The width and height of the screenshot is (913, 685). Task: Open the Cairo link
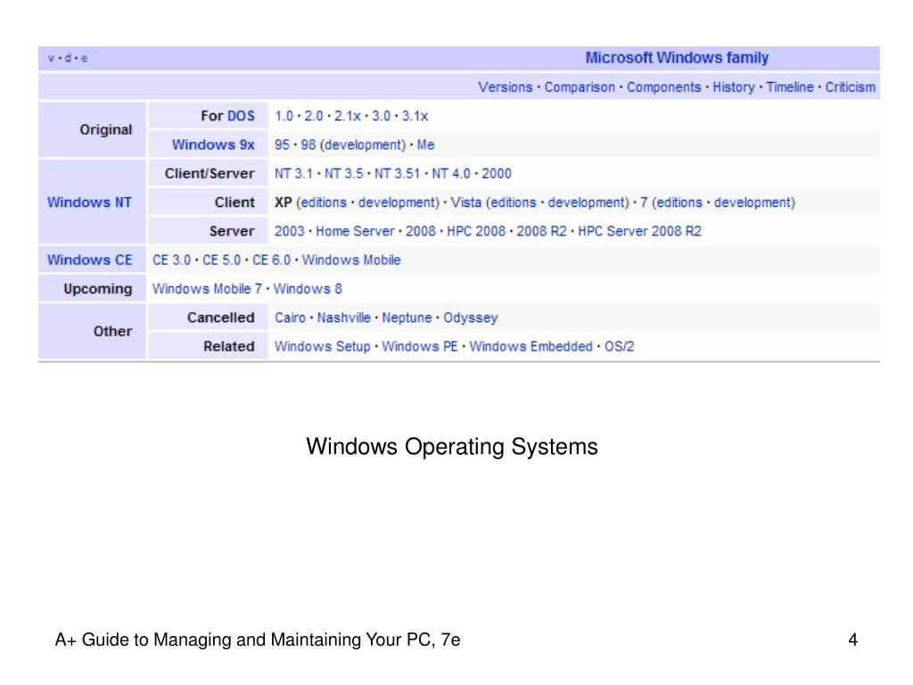click(290, 318)
